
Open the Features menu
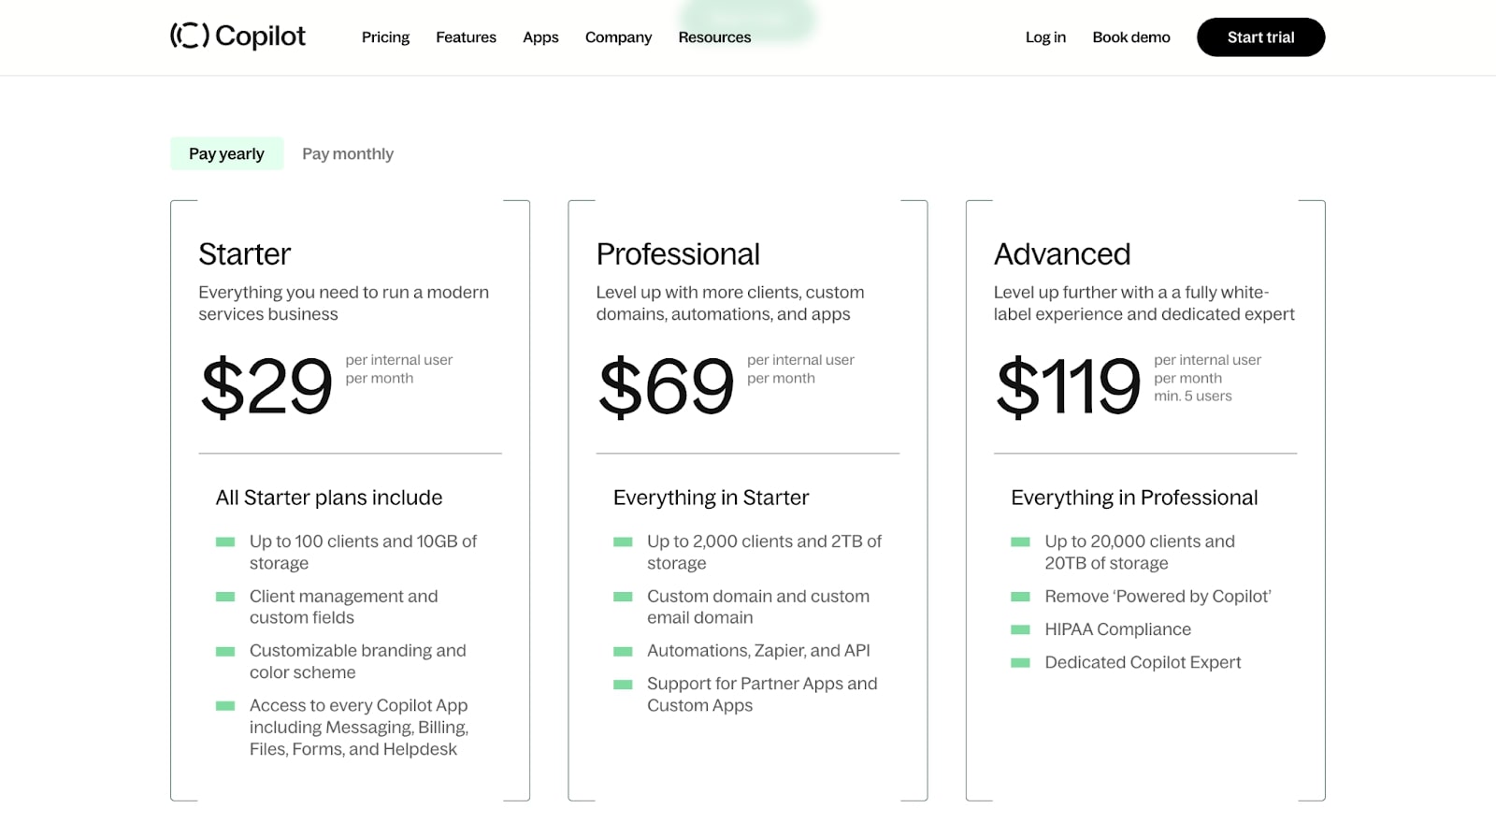(466, 37)
